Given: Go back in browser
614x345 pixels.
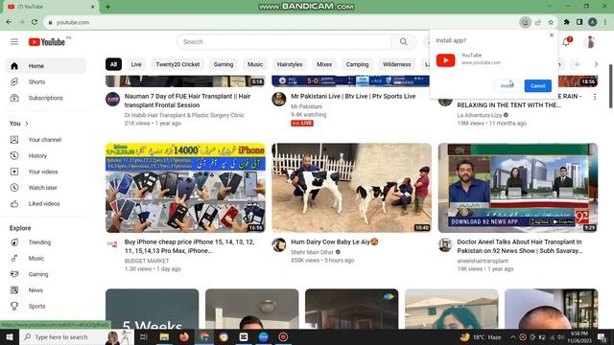Looking at the screenshot, I should pos(9,22).
